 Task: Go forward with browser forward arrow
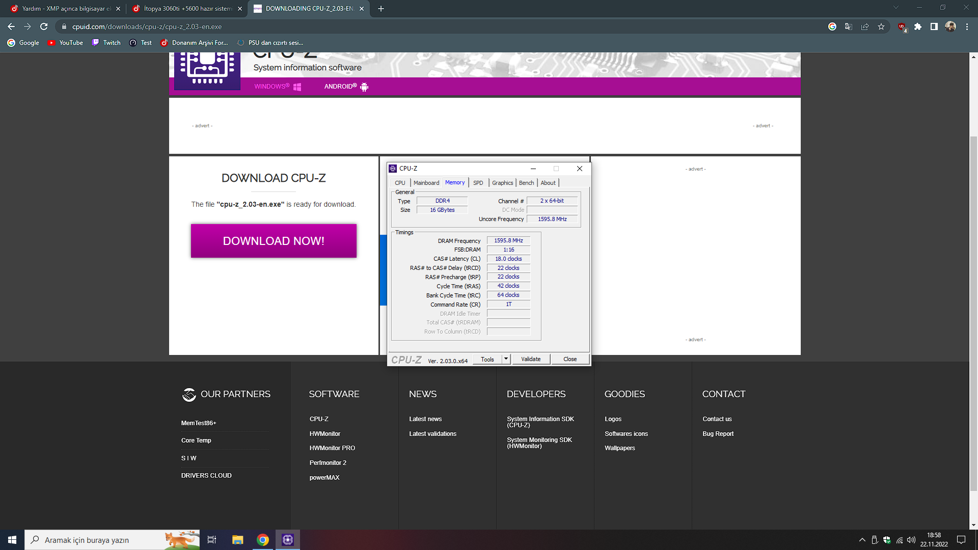coord(28,26)
